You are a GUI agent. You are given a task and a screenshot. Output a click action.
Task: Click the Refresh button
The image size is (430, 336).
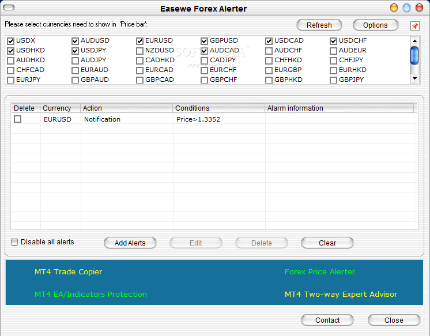[319, 25]
